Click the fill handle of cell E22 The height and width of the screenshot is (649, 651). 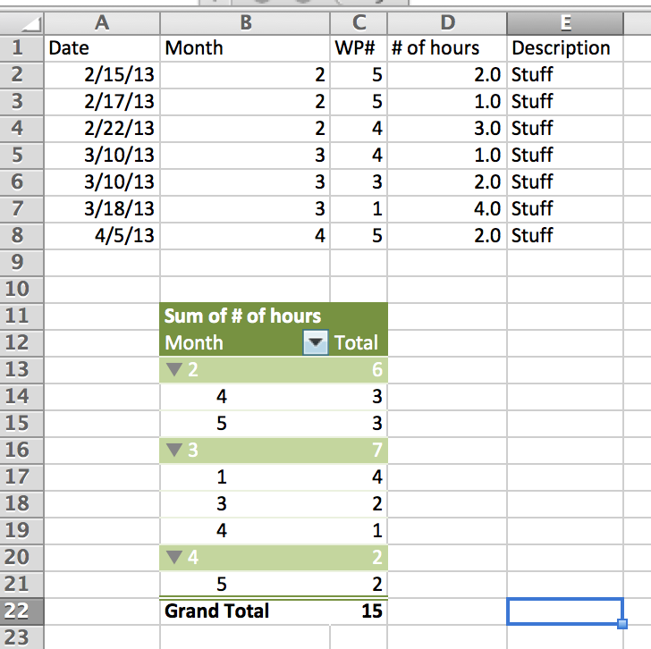[622, 624]
